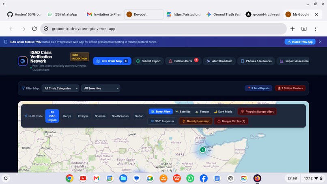Switch to Alert Broadcast tab
Screen dimensions: 327x184
point(219,61)
